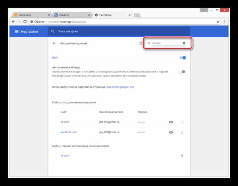Screen dimensions: 238x186
Task: Close the Новости tab
Action: [x=89, y=15]
